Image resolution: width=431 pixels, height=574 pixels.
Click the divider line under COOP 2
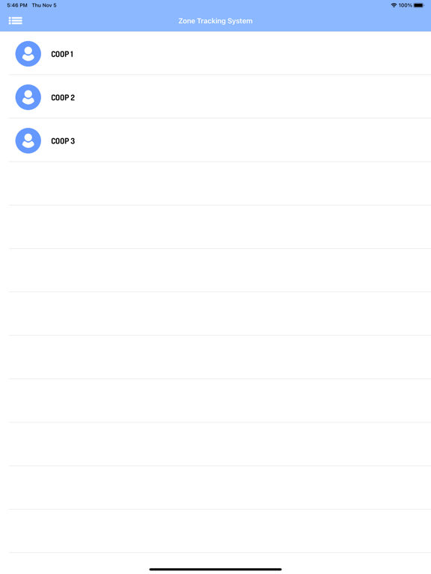coord(220,118)
